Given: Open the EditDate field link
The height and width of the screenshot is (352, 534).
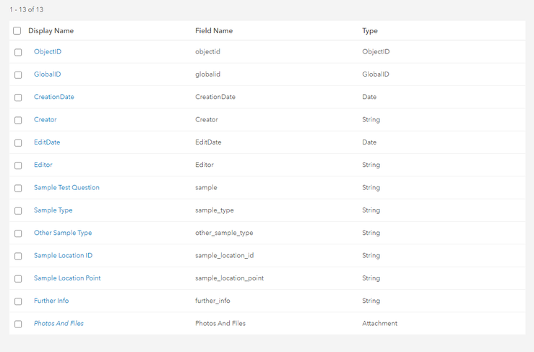Looking at the screenshot, I should click(47, 142).
